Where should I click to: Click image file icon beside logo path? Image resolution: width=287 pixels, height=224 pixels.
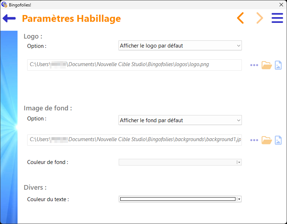tap(278, 65)
